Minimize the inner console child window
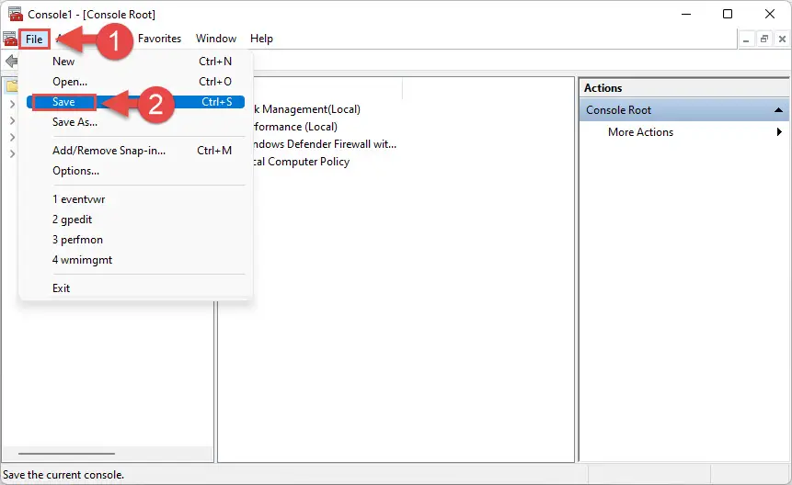The height and width of the screenshot is (485, 792). (x=746, y=39)
